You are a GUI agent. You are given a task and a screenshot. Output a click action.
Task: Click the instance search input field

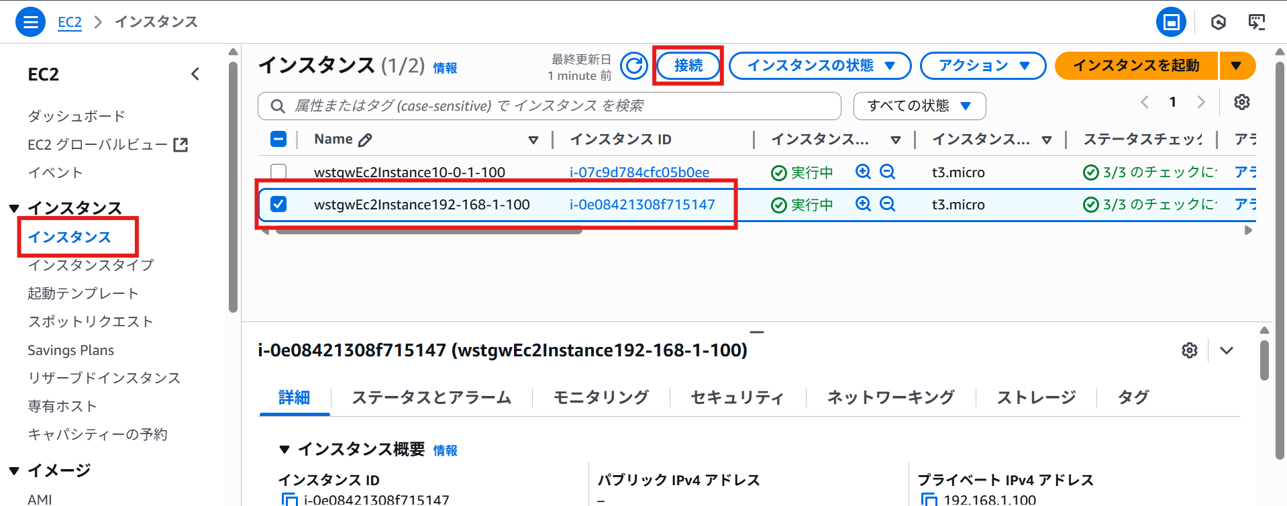pos(550,106)
